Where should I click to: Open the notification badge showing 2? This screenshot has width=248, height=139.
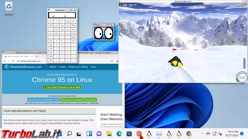click(x=242, y=134)
